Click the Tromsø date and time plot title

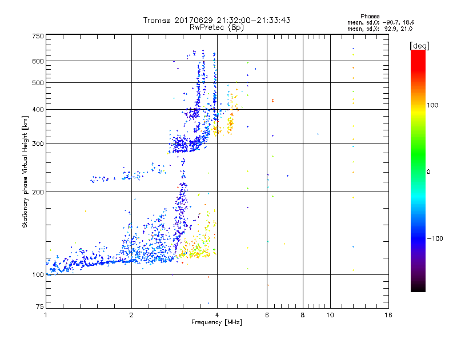click(217, 20)
